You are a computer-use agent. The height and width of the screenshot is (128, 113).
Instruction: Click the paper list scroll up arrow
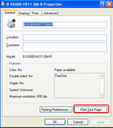(101, 76)
